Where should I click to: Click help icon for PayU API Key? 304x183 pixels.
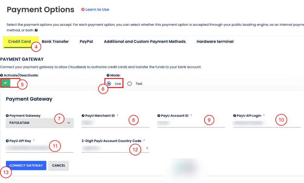7,141
